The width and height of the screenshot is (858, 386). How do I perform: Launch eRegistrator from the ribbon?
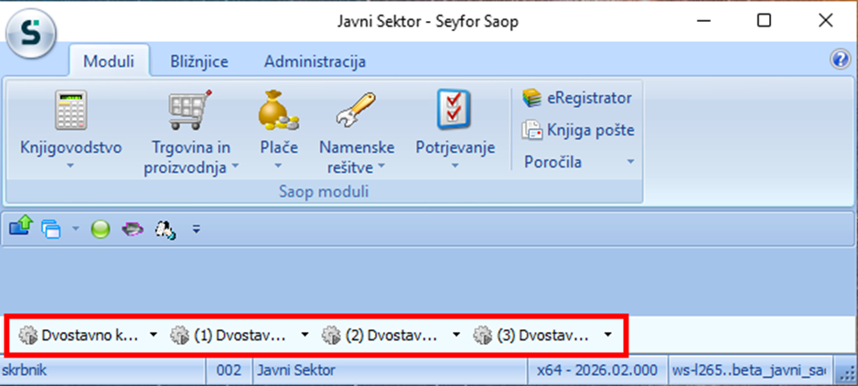(x=577, y=98)
